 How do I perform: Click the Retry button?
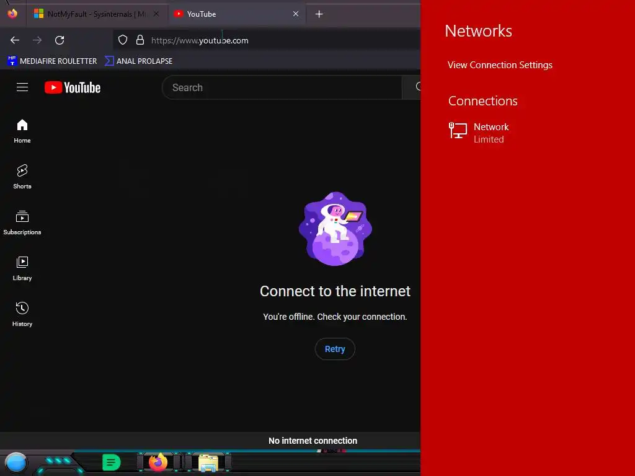pyautogui.click(x=335, y=349)
